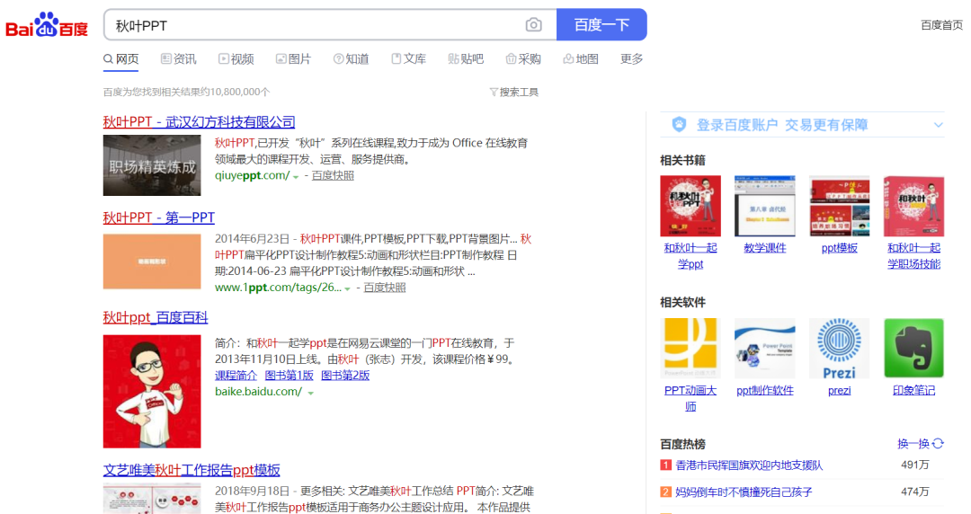Image resolution: width=971 pixels, height=514 pixels.
Task: Switch to 知道 tab
Action: [352, 58]
